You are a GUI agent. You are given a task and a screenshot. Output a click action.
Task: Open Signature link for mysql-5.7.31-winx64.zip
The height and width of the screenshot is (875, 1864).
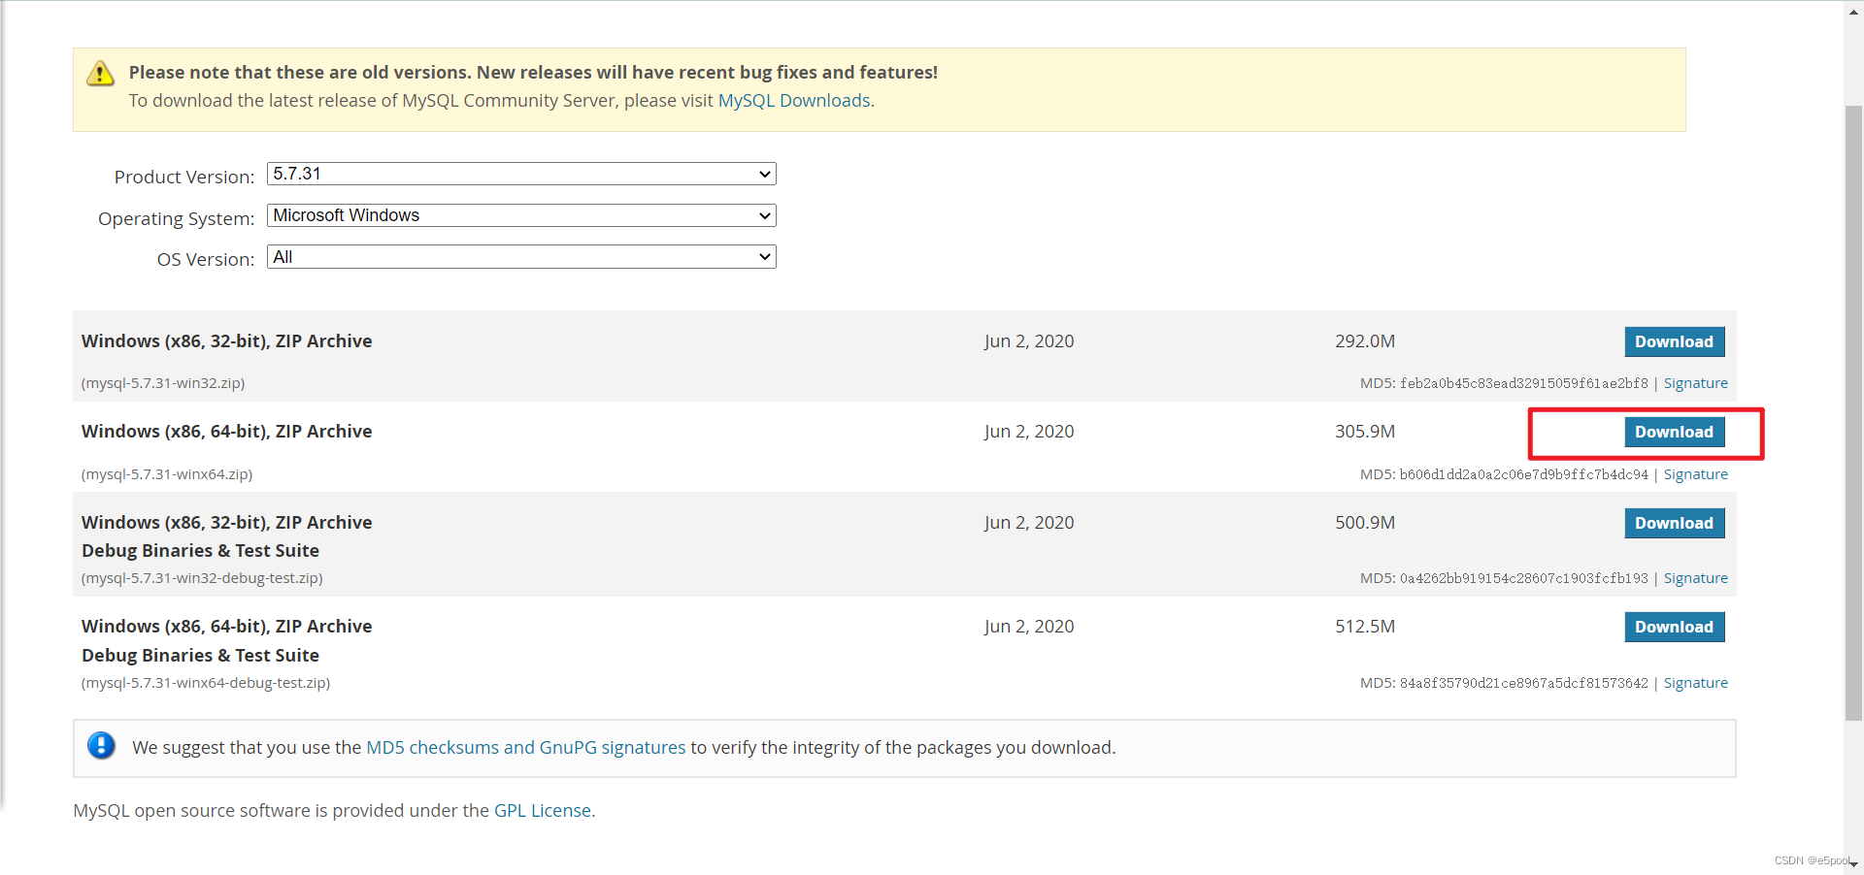click(x=1695, y=474)
